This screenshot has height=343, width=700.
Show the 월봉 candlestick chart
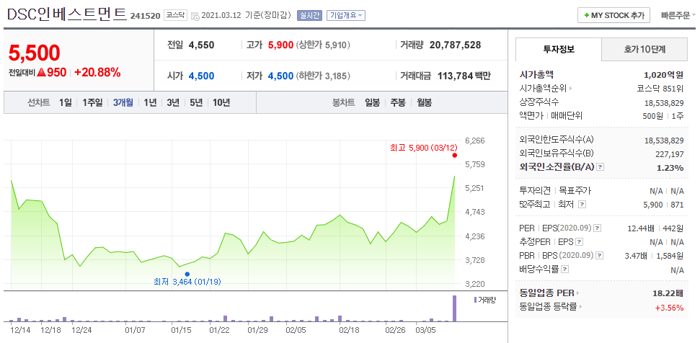(x=424, y=102)
